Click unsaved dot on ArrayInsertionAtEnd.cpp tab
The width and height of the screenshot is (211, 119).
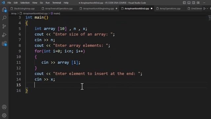pyautogui.click(x=152, y=9)
